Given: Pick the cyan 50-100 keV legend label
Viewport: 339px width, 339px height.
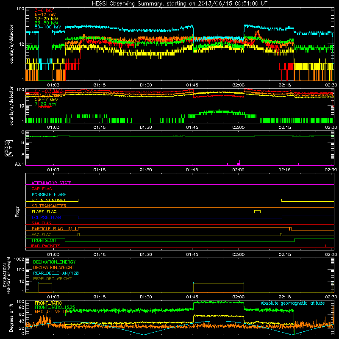Looking at the screenshot, I should [x=47, y=27].
